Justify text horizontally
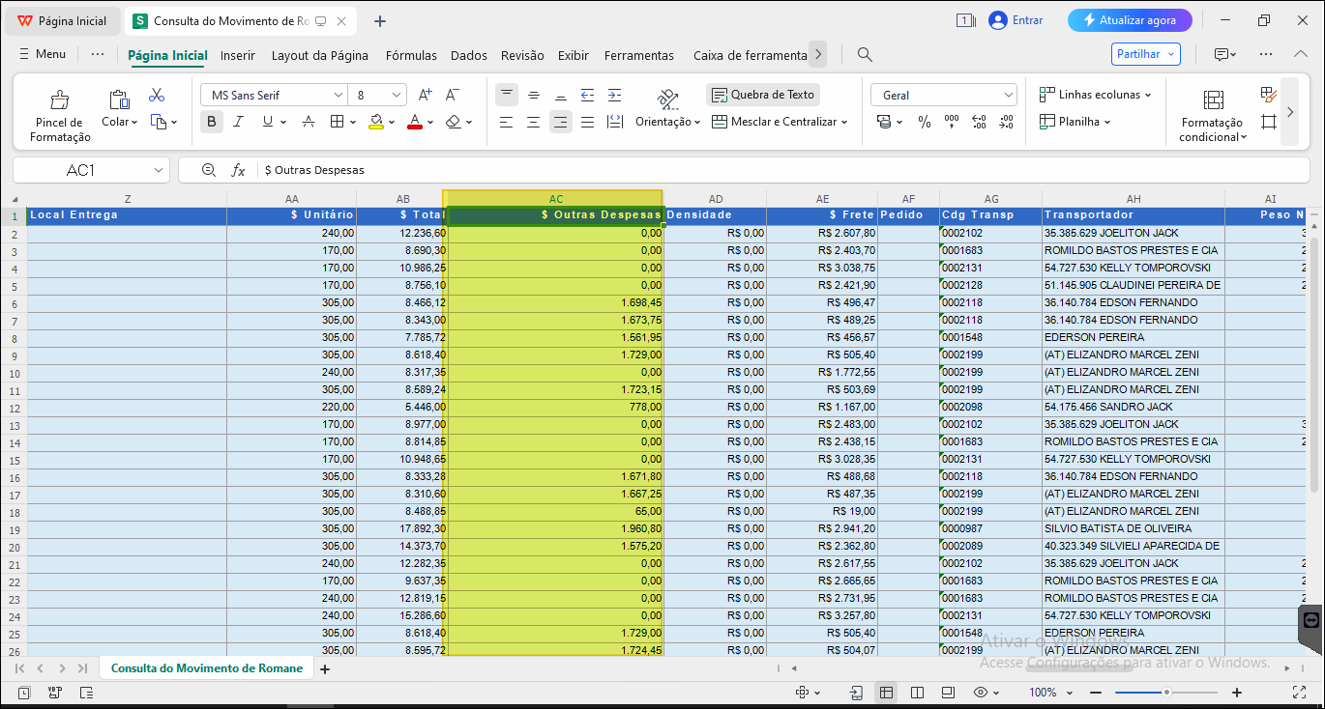1325x709 pixels. pos(587,122)
